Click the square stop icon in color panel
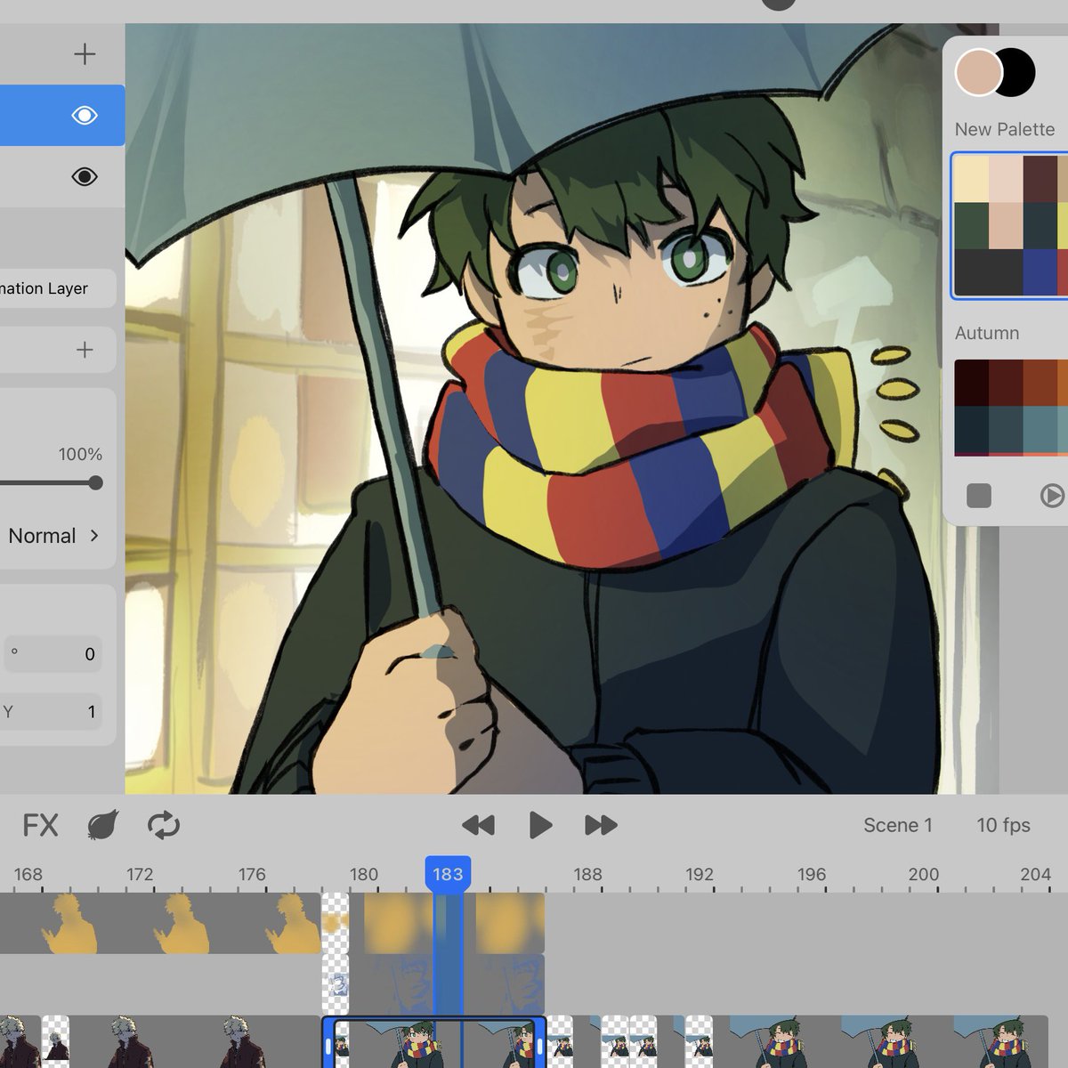This screenshot has height=1068, width=1068. pos(979,495)
